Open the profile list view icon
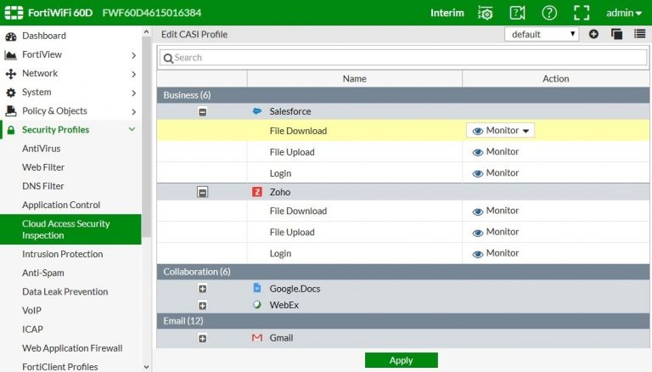The width and height of the screenshot is (652, 372). click(x=639, y=34)
